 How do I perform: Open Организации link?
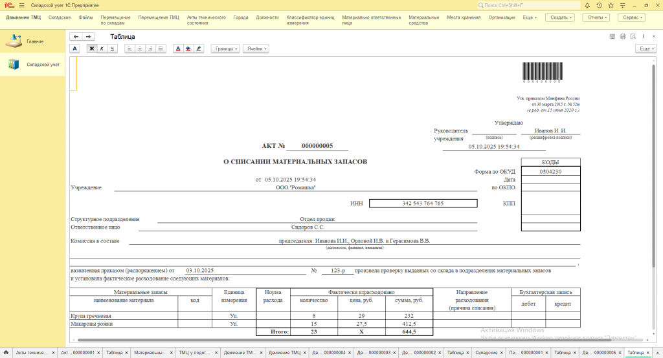(502, 17)
